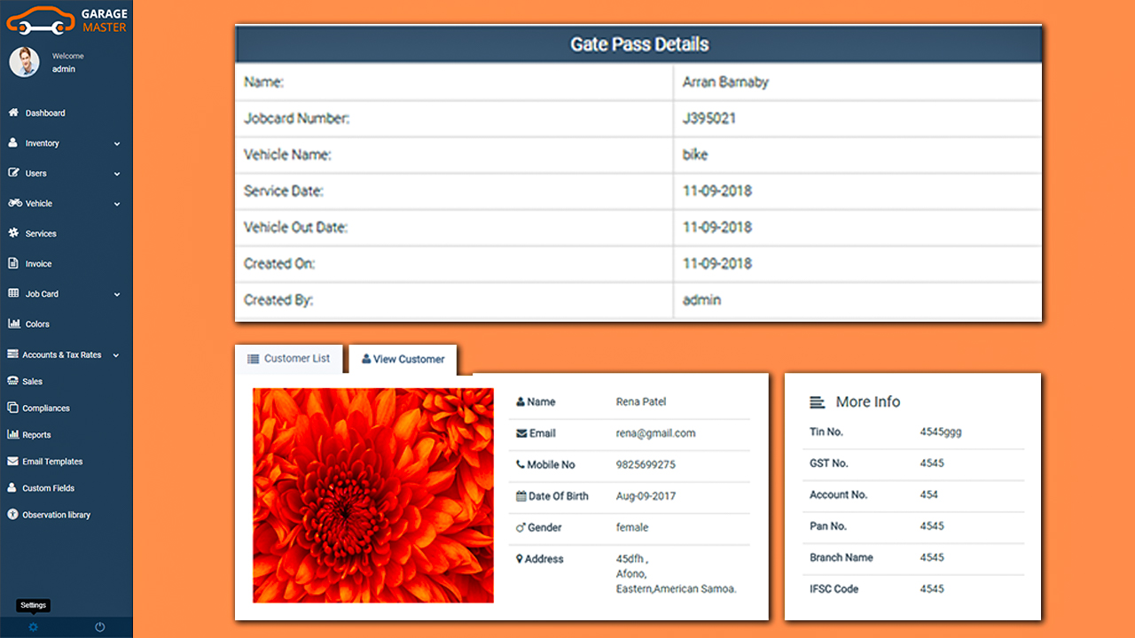Click the Dashboard home icon

(13, 113)
